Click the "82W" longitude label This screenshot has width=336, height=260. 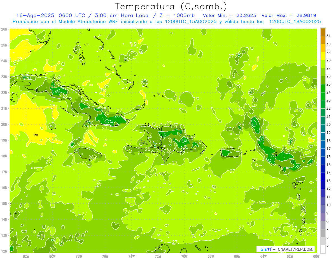coord(26,256)
